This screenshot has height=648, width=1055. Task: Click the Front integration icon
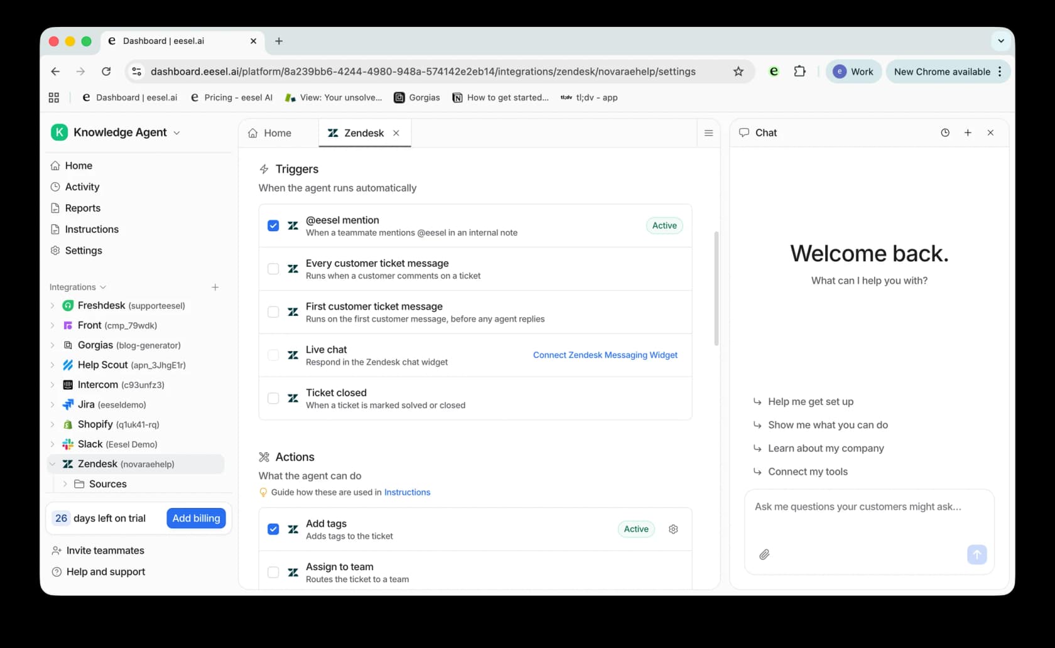click(68, 326)
